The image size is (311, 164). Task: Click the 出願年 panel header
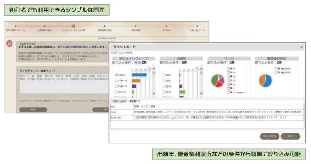point(181,59)
